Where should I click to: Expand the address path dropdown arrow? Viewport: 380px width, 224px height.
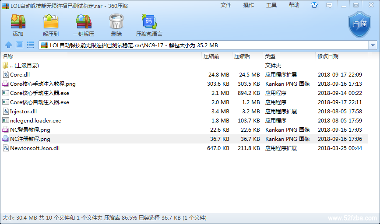(x=373, y=45)
